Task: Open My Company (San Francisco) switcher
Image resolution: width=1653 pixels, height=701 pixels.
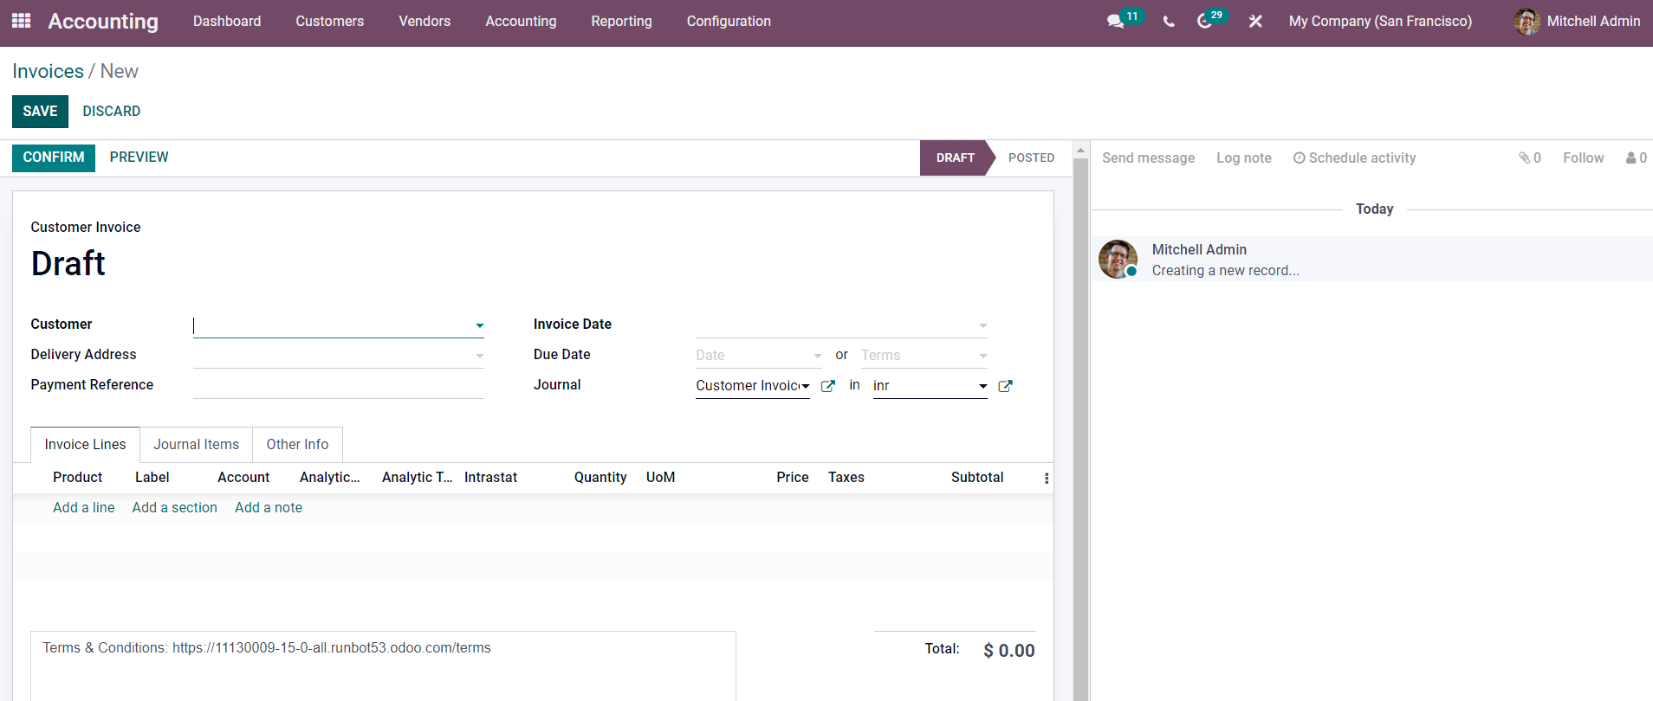Action: pos(1380,22)
